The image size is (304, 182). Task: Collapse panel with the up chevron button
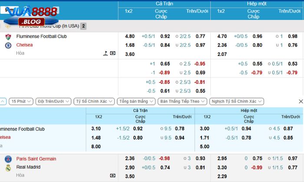coord(3,101)
